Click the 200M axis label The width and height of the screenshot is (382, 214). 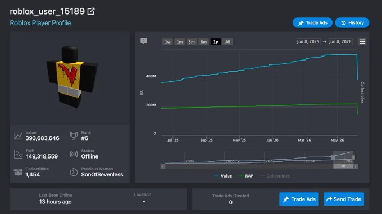click(151, 105)
